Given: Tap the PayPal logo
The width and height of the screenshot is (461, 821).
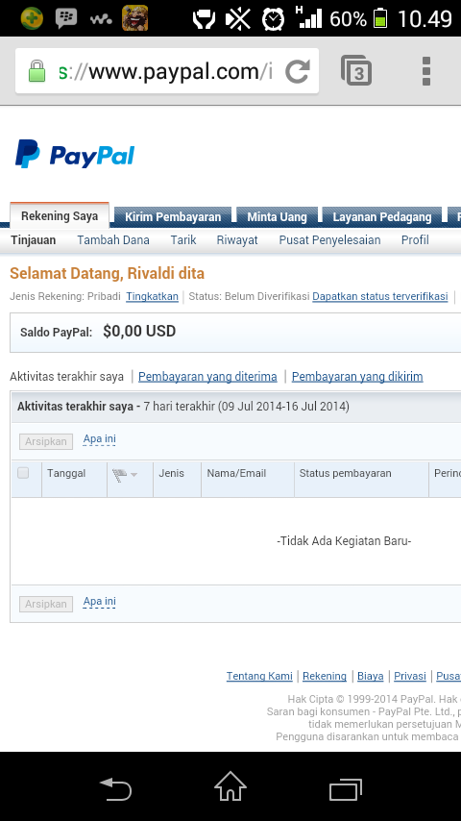Looking at the screenshot, I should tap(75, 154).
